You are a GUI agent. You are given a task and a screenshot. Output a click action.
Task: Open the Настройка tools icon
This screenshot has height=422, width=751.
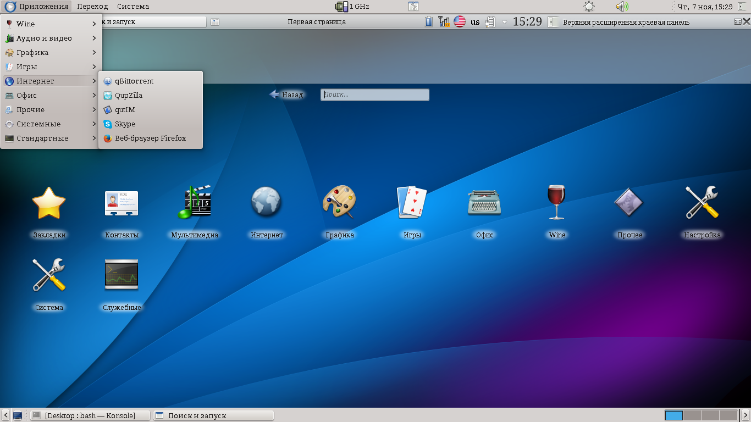pos(702,202)
